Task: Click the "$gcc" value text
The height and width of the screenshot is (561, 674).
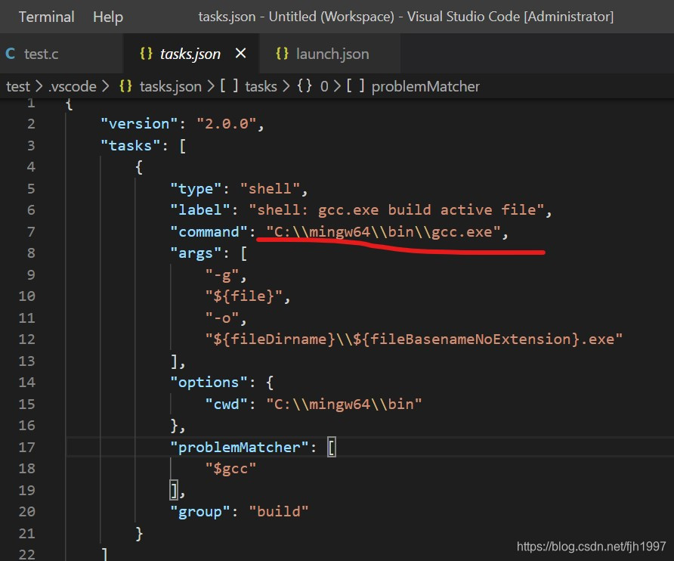Action: (230, 469)
